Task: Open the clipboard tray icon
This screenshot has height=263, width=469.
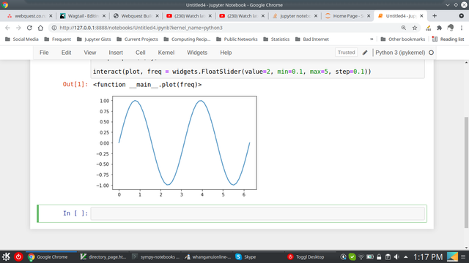Action: point(388,256)
